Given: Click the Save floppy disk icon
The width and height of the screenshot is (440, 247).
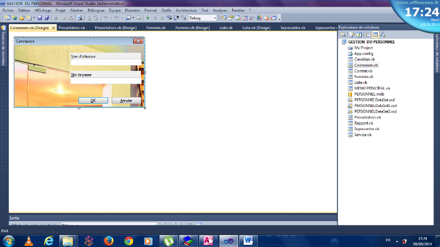Looking at the screenshot, I should [40, 18].
